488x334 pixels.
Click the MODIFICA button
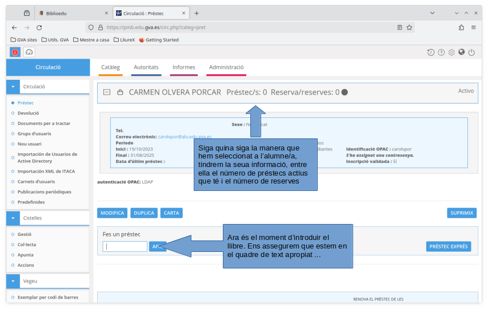pos(112,213)
